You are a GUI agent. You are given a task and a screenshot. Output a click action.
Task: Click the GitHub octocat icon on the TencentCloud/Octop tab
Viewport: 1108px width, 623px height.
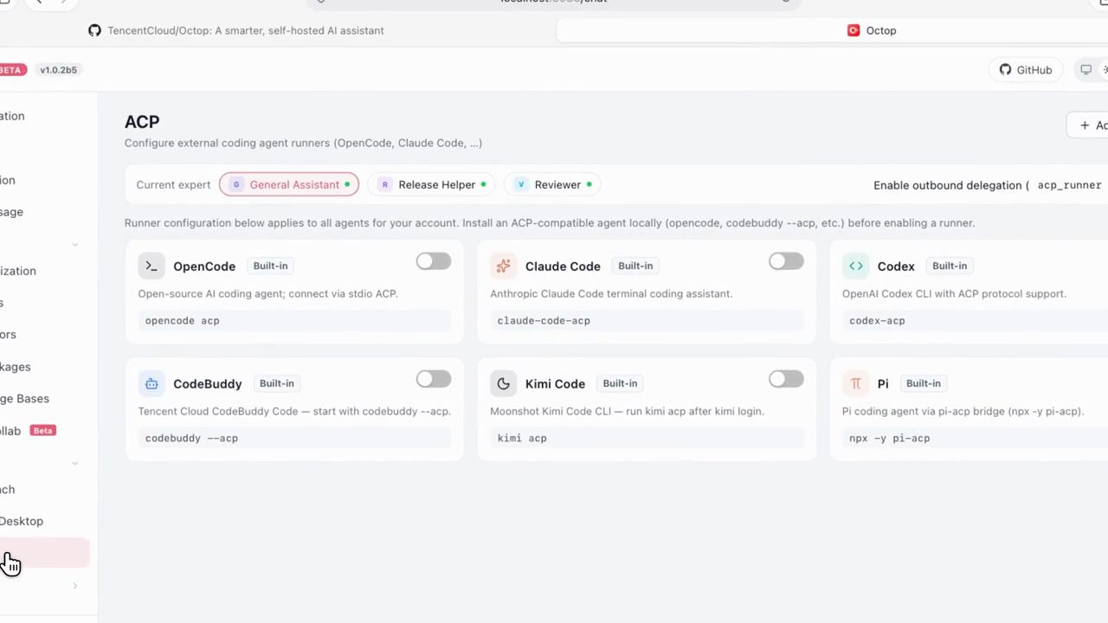click(94, 30)
